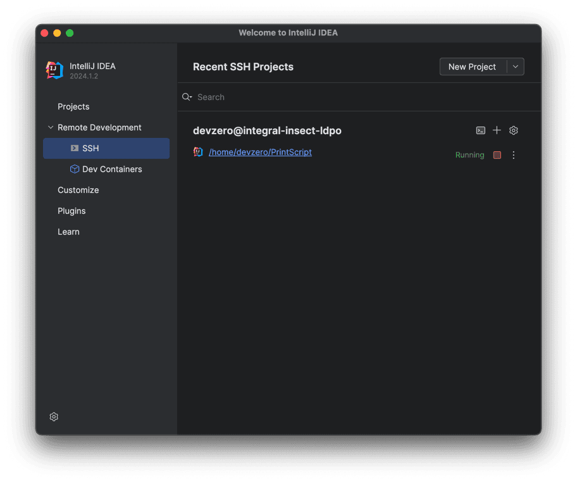Add a new project with the plus icon
The width and height of the screenshot is (577, 482).
[x=497, y=130]
